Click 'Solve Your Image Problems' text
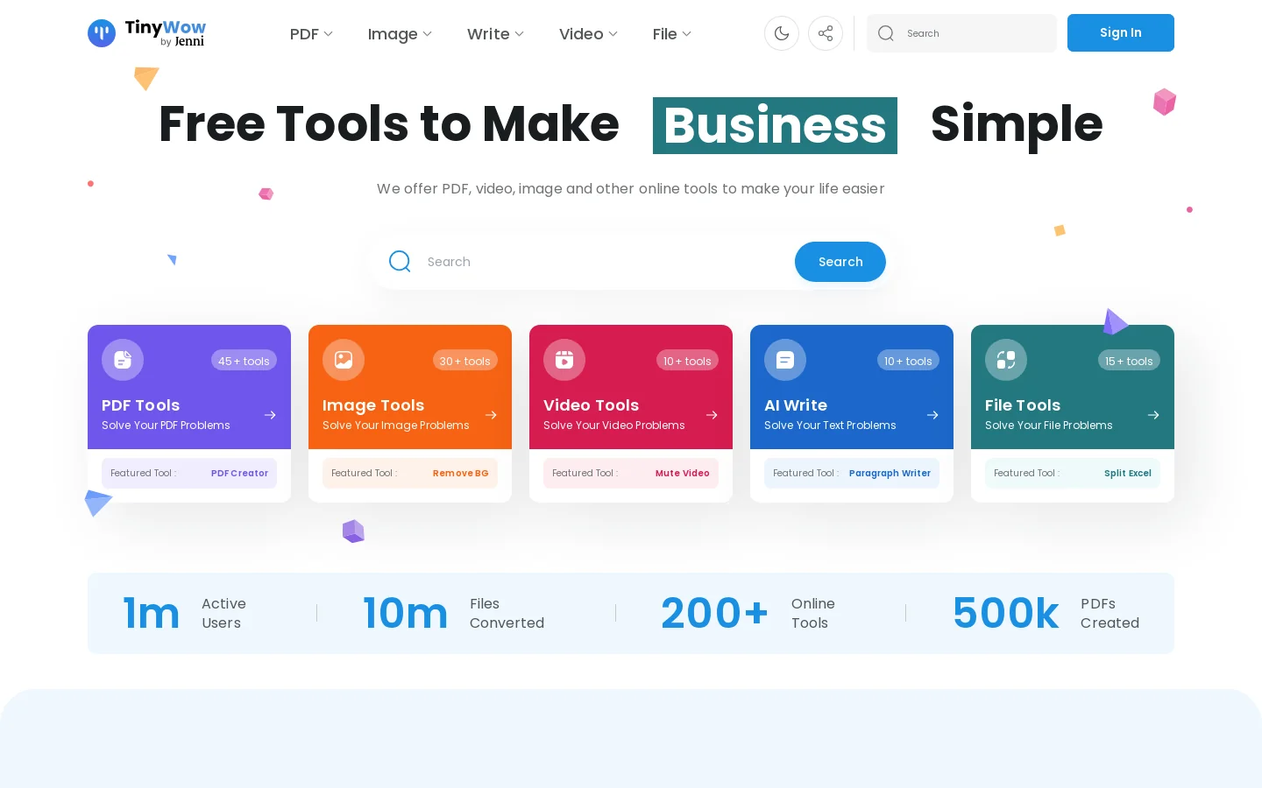The width and height of the screenshot is (1262, 788). pos(396,426)
